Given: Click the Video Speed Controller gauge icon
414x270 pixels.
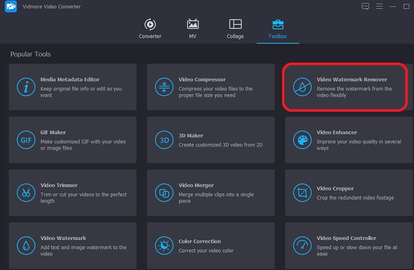Looking at the screenshot, I should click(x=302, y=246).
